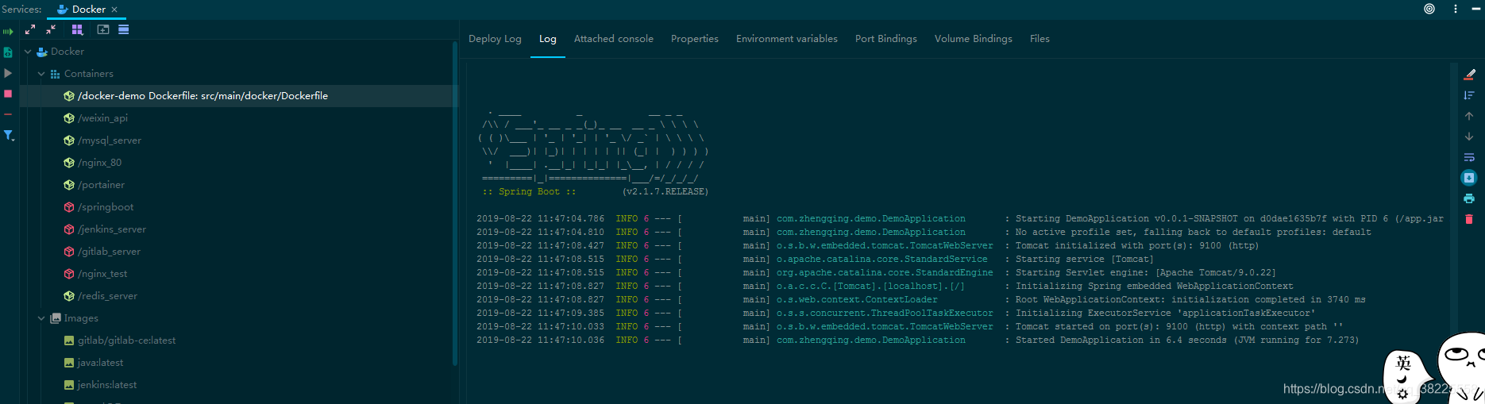Click the 'Root WebApplicationContext' log line
1485x404 pixels.
tap(921, 300)
